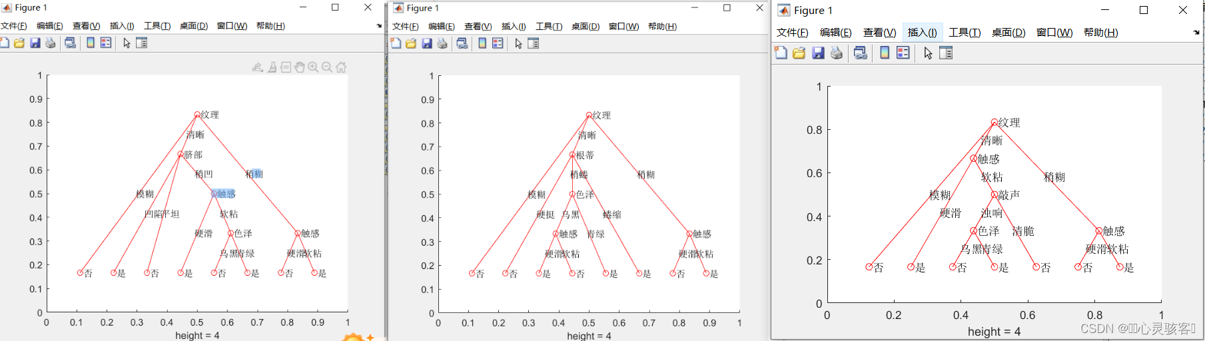Viewport: 1205px width, 341px height.
Task: Open 查看(V) menu in left Figure window
Action: (87, 26)
